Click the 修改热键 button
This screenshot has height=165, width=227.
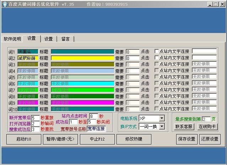134,139
